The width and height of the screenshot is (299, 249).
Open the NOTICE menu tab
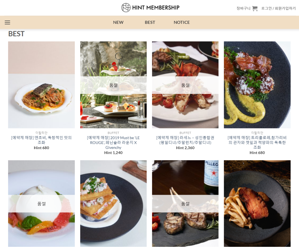click(182, 22)
